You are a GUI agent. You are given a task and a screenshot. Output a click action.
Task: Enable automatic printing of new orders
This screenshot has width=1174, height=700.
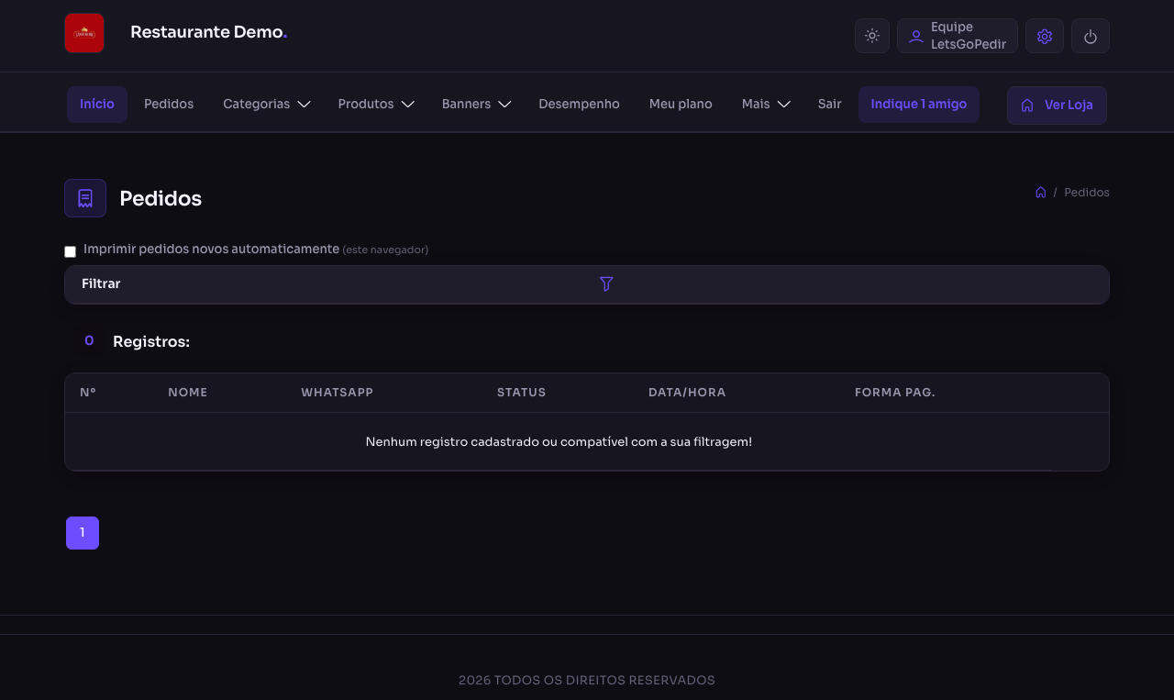[x=71, y=251]
